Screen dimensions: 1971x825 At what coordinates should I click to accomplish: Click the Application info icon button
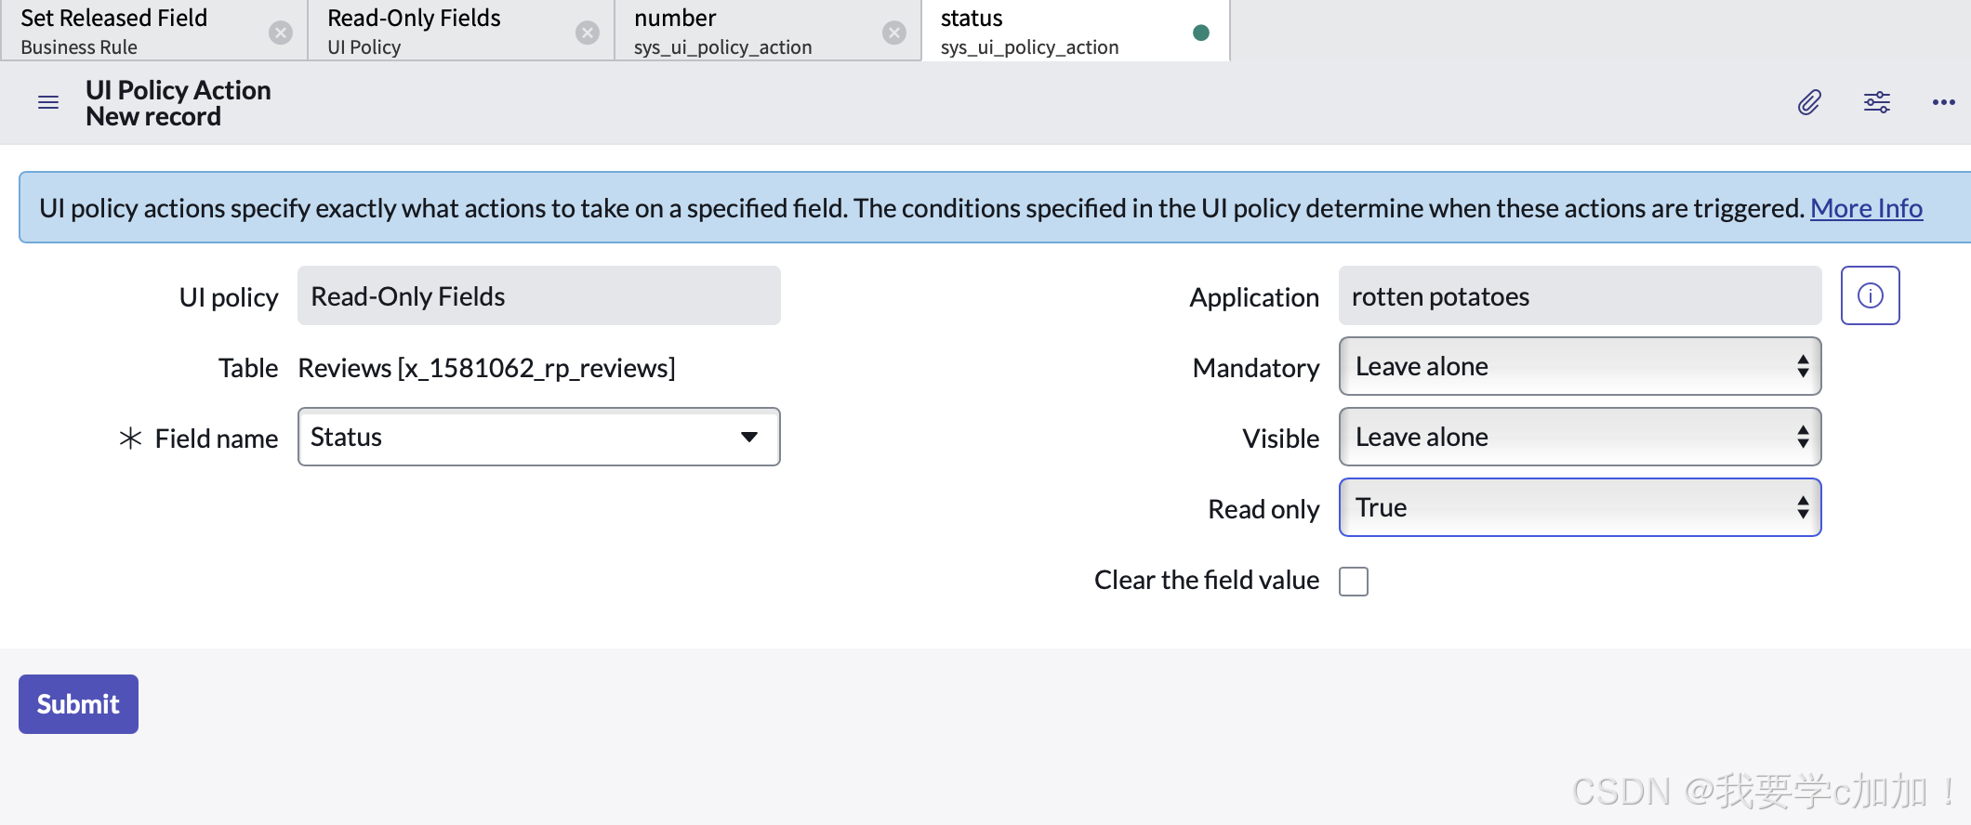point(1870,295)
